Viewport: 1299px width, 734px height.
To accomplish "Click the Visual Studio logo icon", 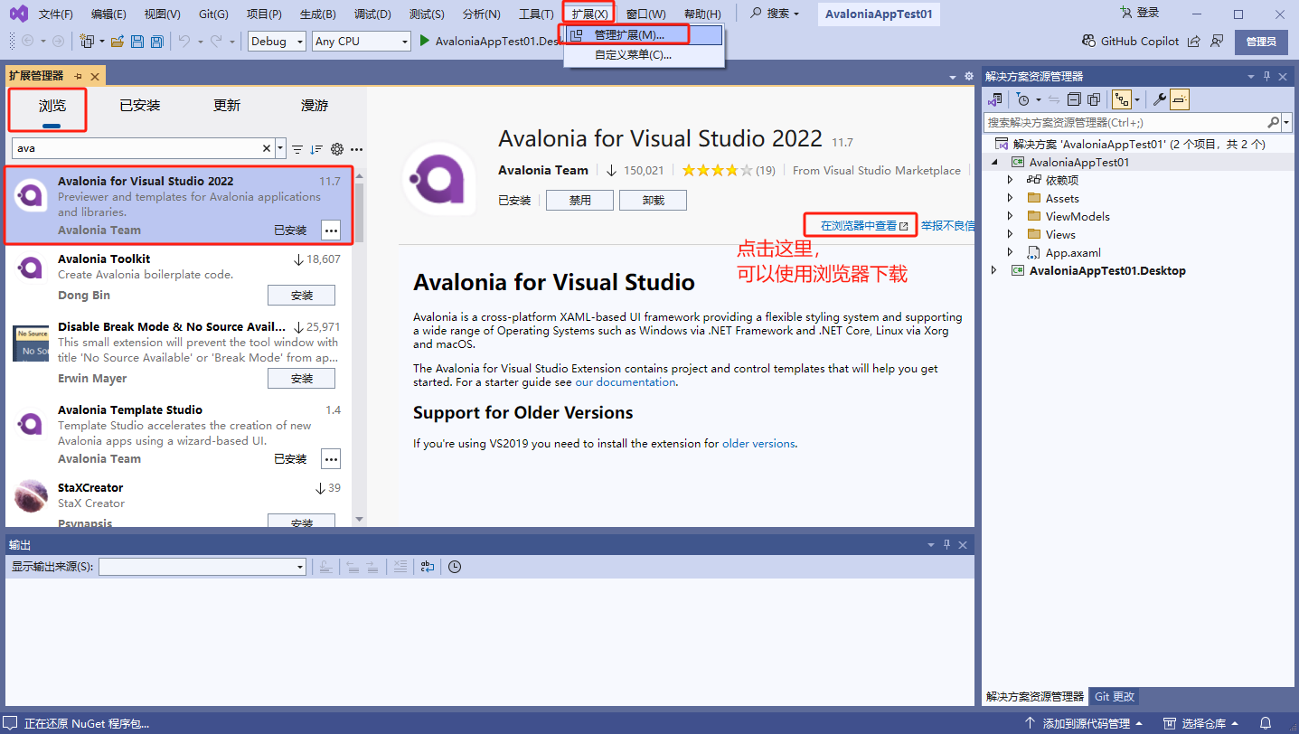I will pyautogui.click(x=18, y=14).
